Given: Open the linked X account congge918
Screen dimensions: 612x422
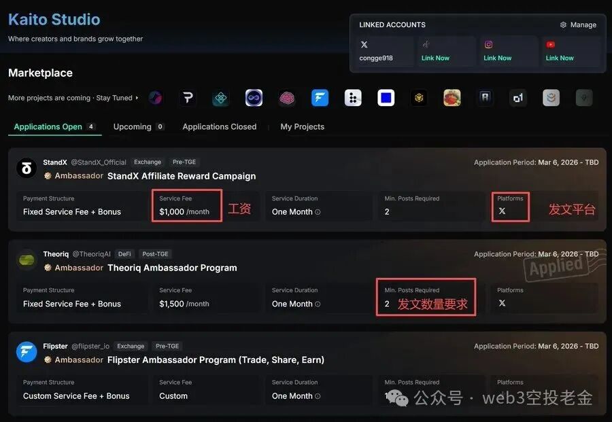Looking at the screenshot, I should 376,58.
